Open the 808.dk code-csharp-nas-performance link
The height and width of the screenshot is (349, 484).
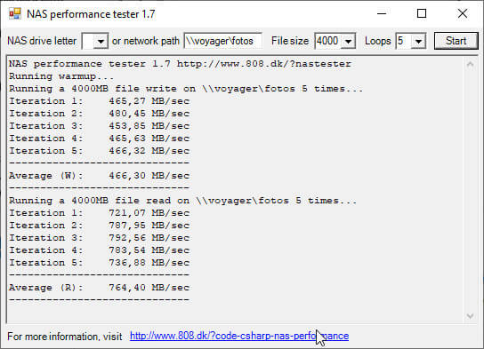tap(239, 336)
